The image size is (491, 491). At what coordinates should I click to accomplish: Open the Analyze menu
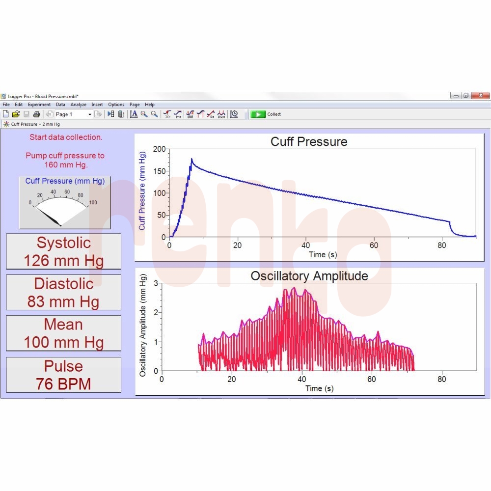pos(78,104)
